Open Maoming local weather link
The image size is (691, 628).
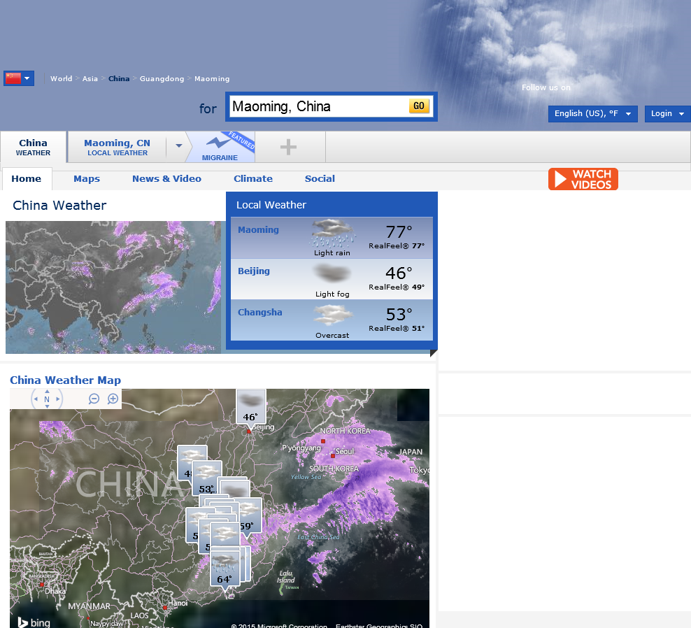coord(258,229)
